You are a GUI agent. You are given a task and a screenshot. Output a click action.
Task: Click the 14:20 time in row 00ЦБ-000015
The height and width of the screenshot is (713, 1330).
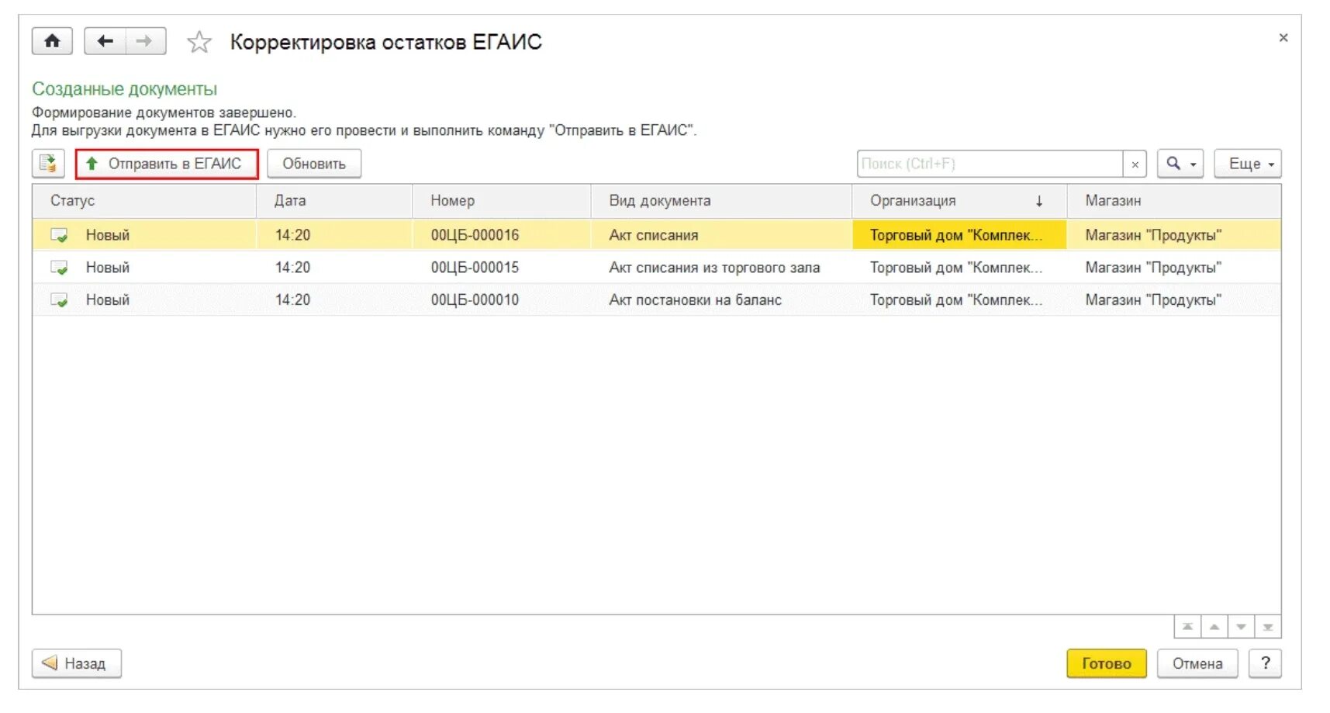tap(292, 268)
